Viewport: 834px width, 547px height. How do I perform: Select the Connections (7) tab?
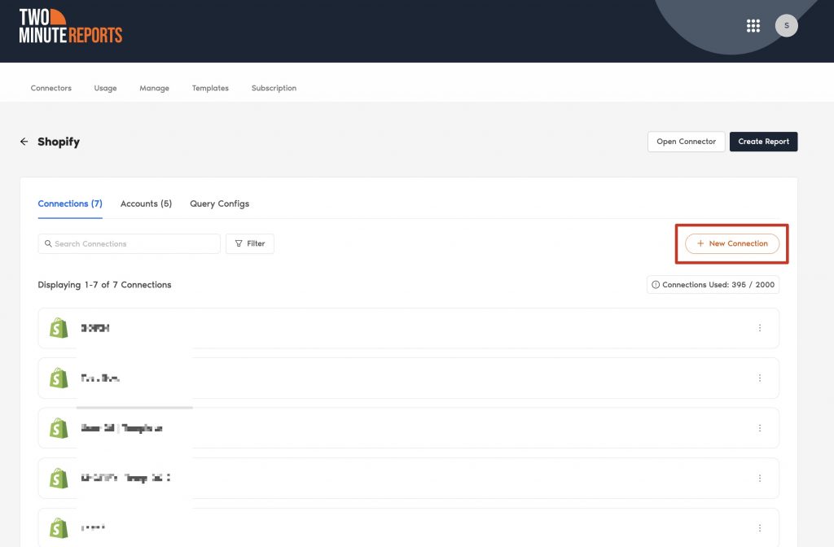[x=70, y=203]
